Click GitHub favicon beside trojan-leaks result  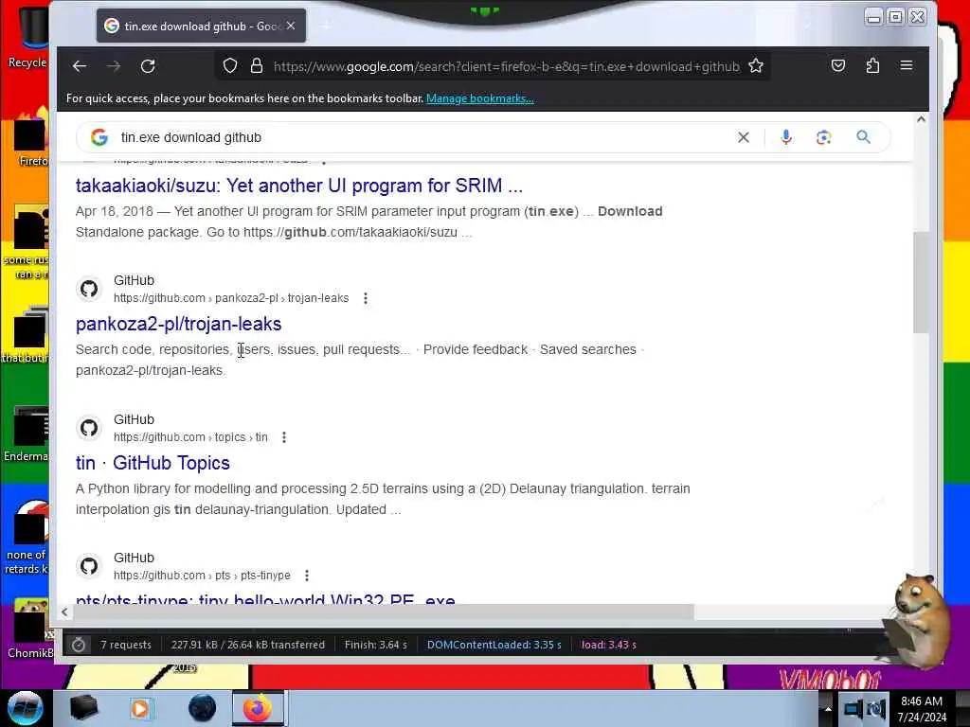click(x=89, y=289)
